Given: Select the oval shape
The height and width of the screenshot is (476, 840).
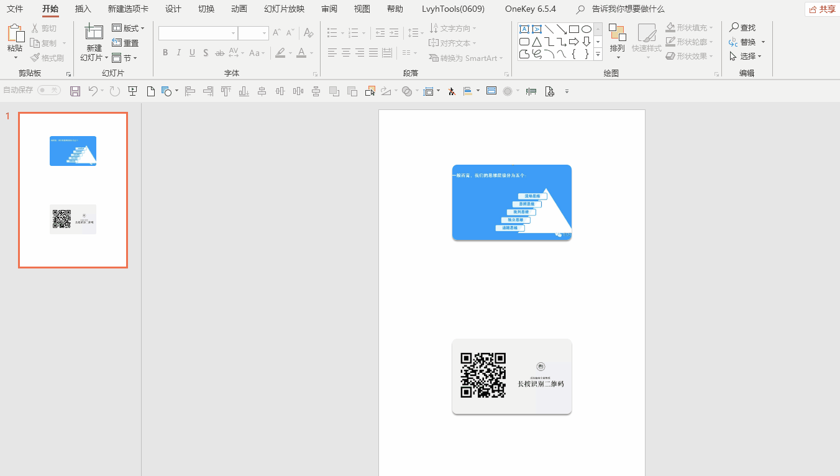Looking at the screenshot, I should pos(587,29).
